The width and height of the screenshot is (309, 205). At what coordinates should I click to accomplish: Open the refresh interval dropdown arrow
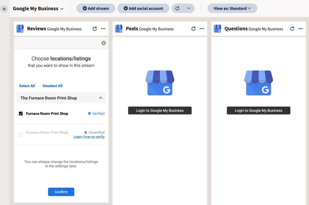click(x=189, y=8)
